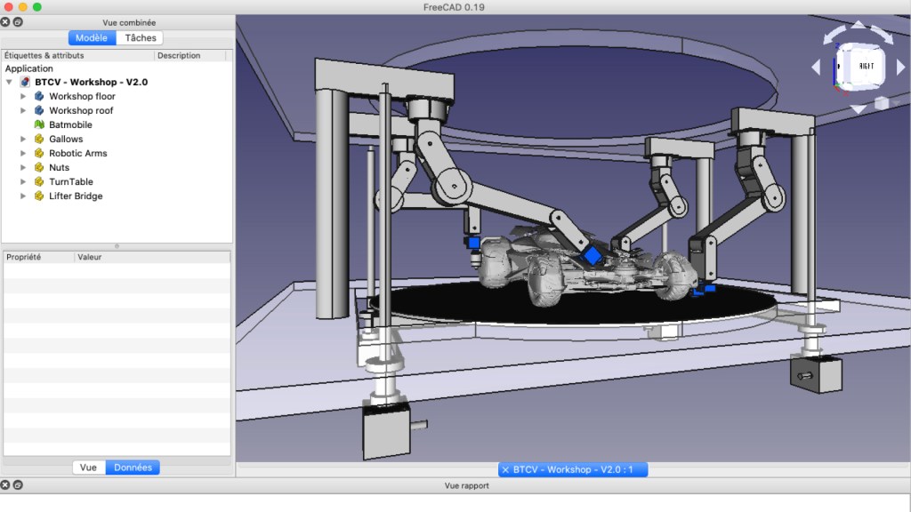911x512 pixels.
Task: Expand the Gallows tree item
Action: tap(24, 139)
